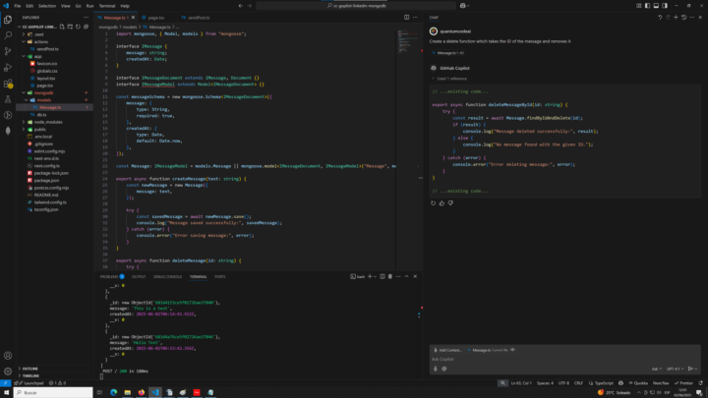The width and height of the screenshot is (708, 398).
Task: Open Firefox from the taskbar
Action: point(142,392)
